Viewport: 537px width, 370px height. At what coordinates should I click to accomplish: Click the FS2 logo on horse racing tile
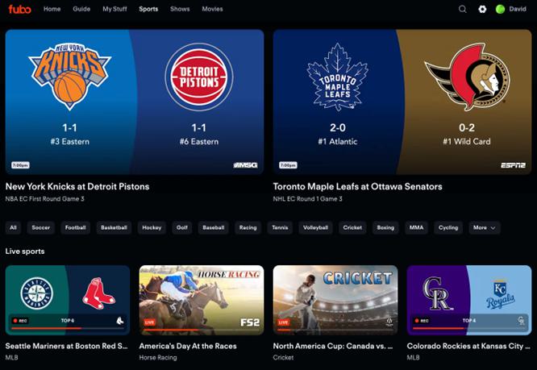click(x=250, y=322)
